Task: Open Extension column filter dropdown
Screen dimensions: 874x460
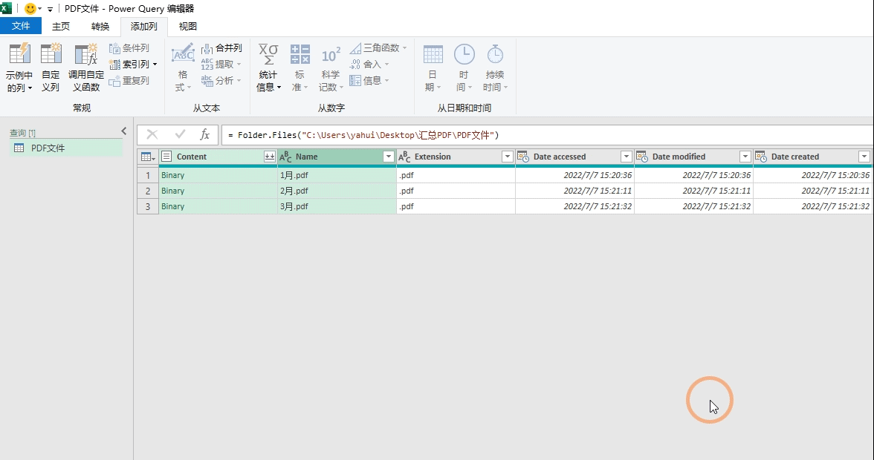Action: tap(507, 157)
